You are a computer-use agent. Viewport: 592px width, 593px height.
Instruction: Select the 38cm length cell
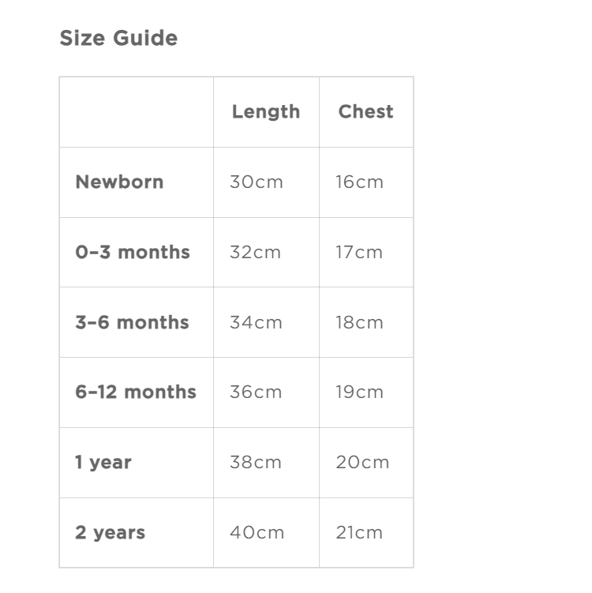point(256,462)
